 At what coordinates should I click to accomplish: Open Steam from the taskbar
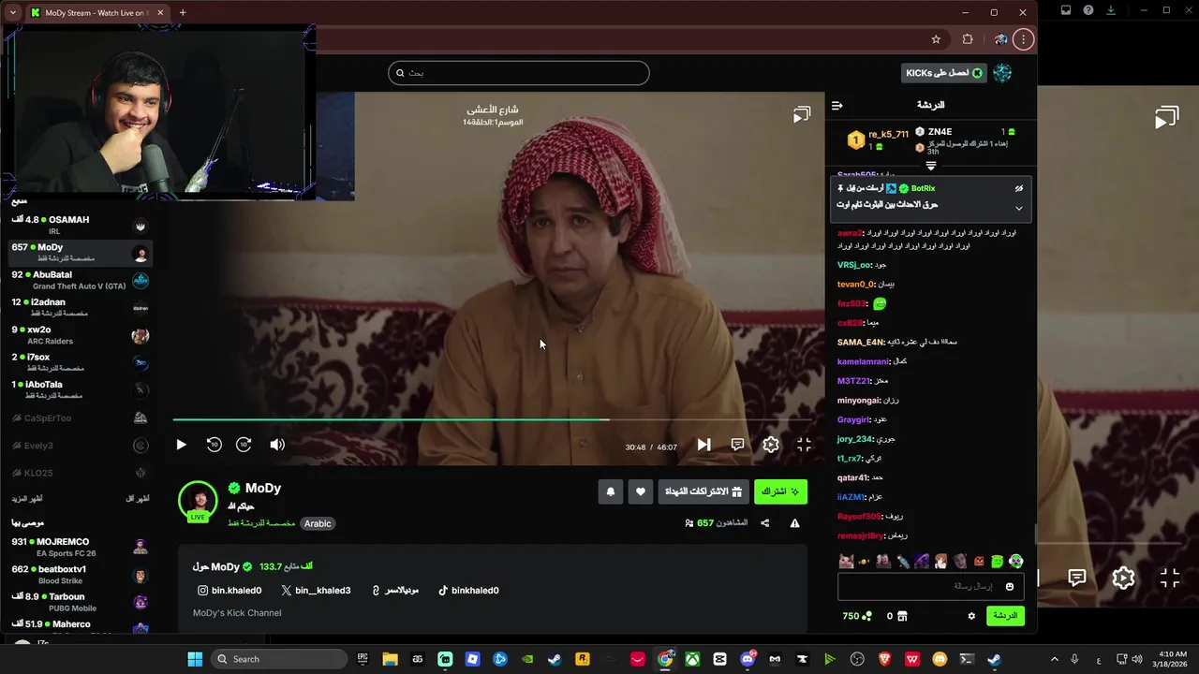coord(555,659)
